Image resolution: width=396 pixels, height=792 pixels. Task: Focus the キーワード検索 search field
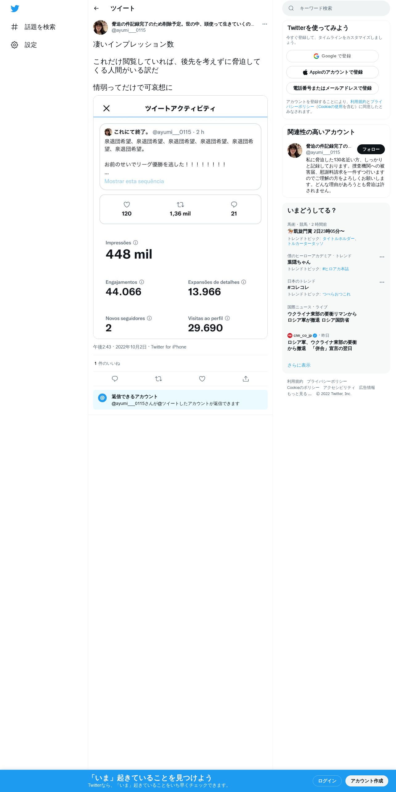(x=336, y=8)
